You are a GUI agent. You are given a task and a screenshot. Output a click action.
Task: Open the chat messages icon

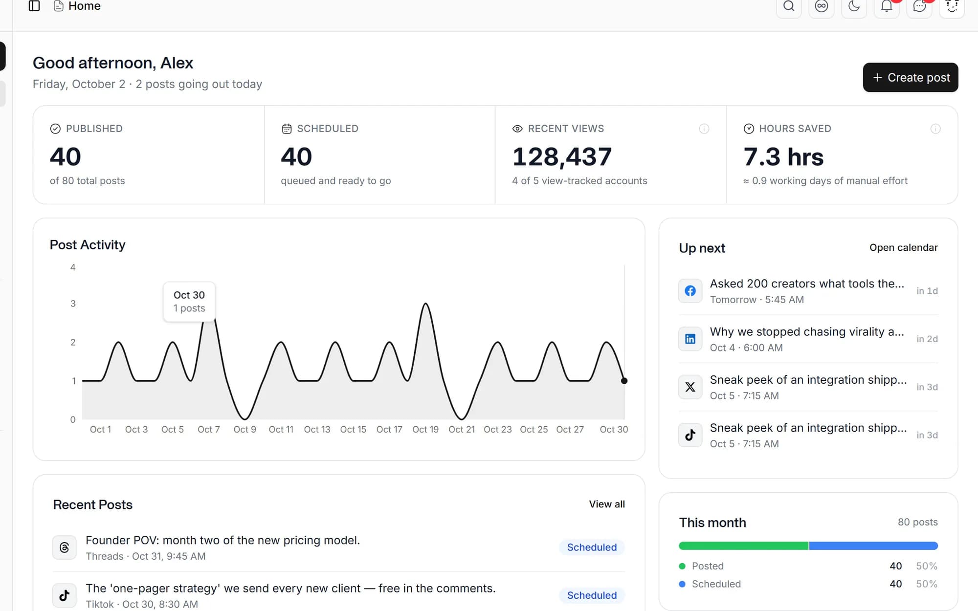coord(919,6)
